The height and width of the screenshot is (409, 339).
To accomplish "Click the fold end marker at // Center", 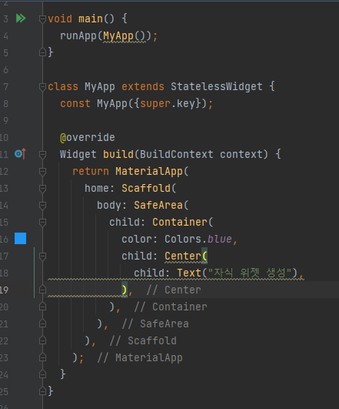I will pyautogui.click(x=42, y=290).
